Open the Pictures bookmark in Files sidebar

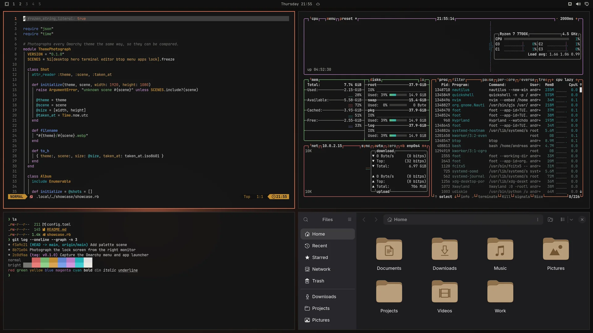coord(328,320)
